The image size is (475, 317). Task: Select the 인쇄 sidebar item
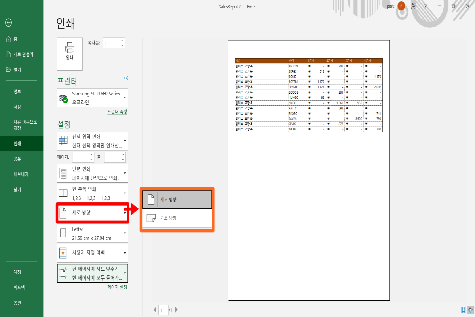[21, 143]
